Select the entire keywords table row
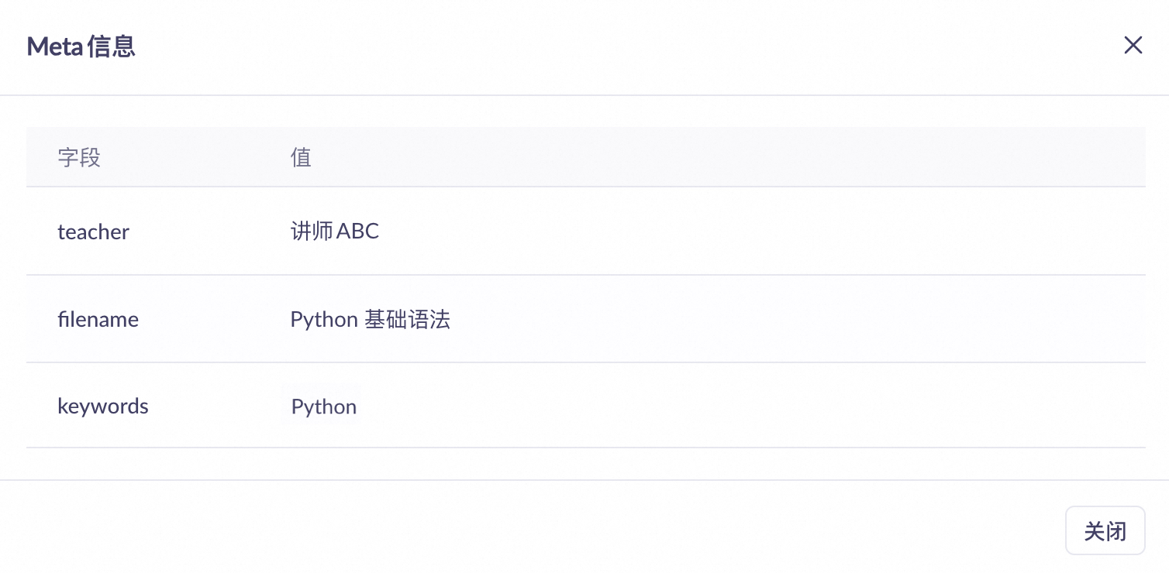Viewport: 1169px width, 573px height. (x=698, y=407)
